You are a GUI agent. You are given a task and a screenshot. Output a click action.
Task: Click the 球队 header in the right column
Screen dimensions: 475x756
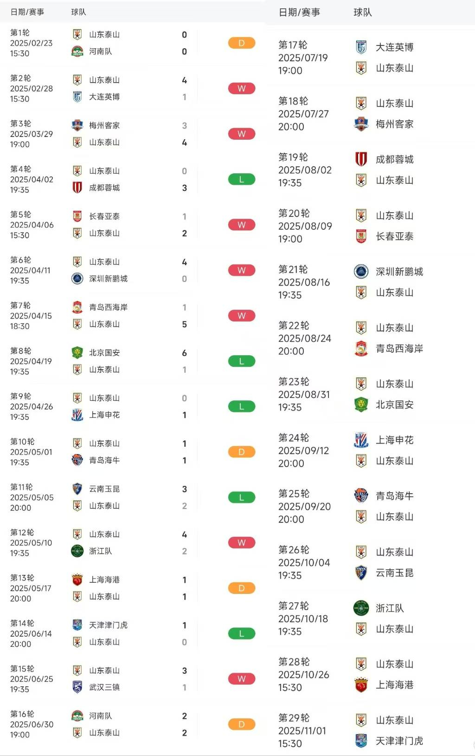362,13
